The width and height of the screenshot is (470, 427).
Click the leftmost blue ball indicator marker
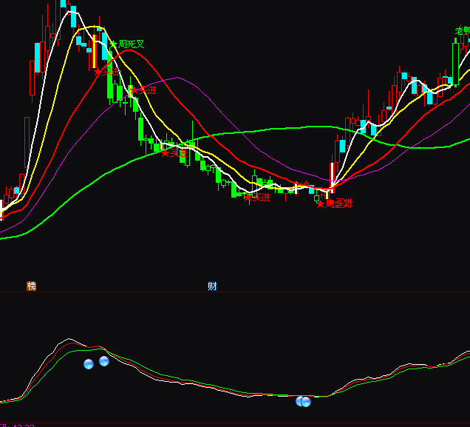[x=89, y=364]
